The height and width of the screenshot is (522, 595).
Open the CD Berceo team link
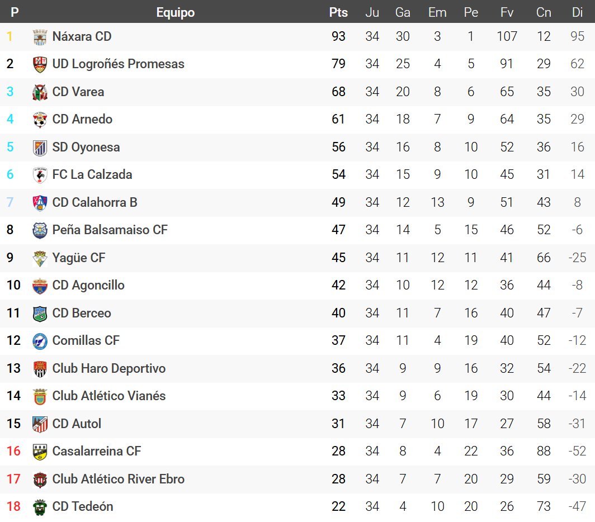(x=82, y=313)
